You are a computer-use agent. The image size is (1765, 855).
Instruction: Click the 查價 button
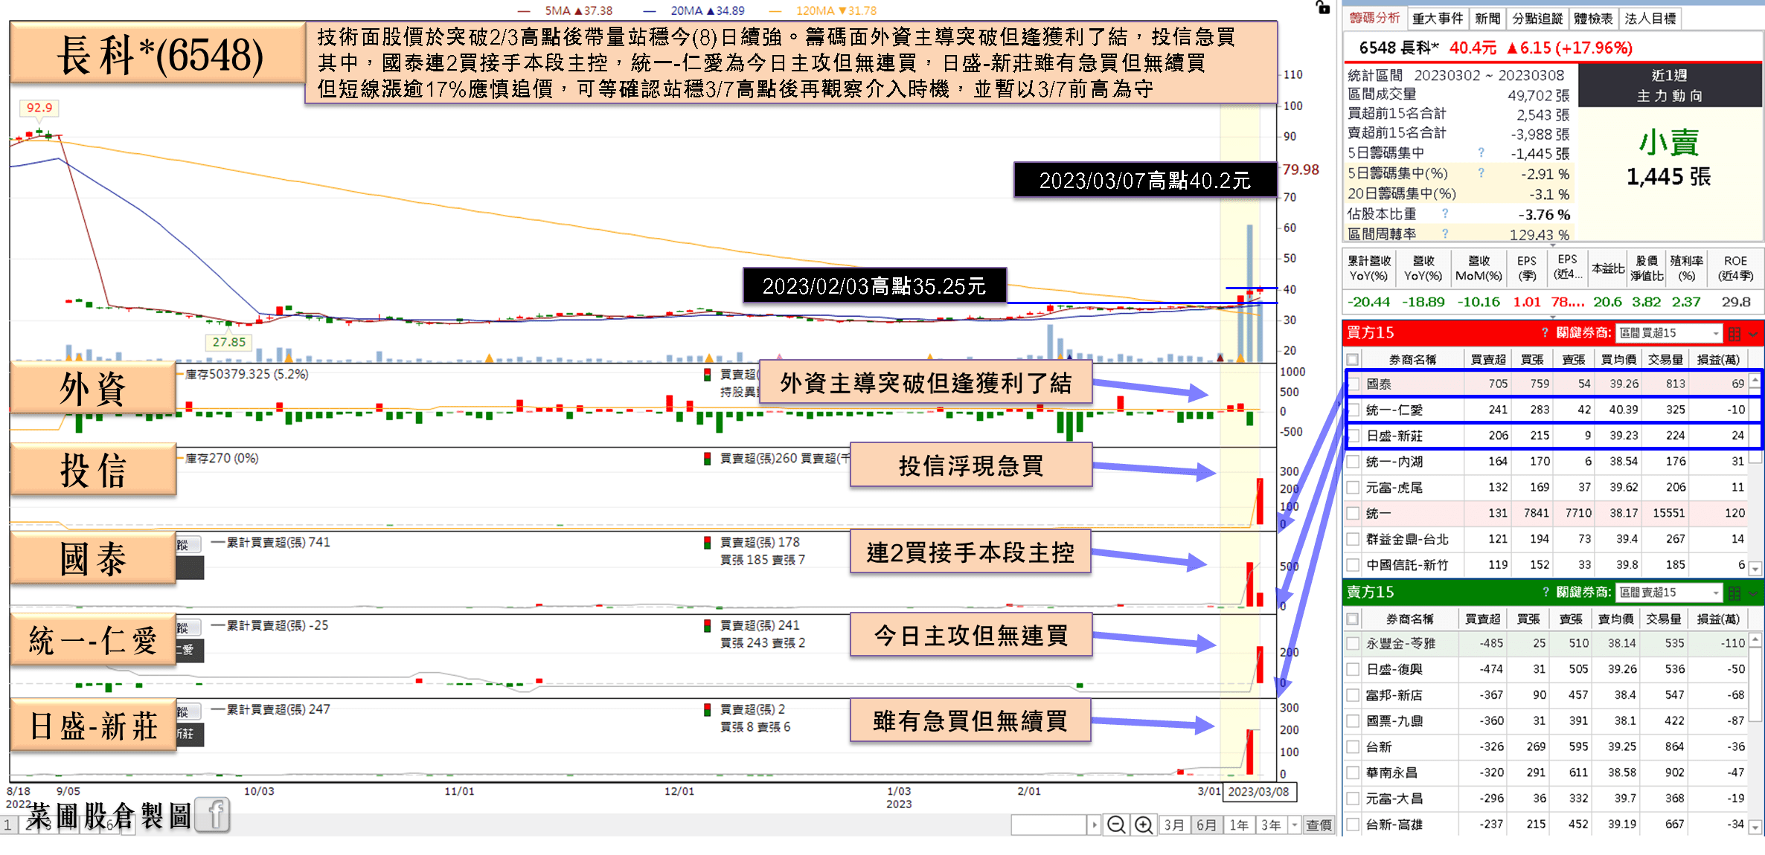click(1319, 825)
